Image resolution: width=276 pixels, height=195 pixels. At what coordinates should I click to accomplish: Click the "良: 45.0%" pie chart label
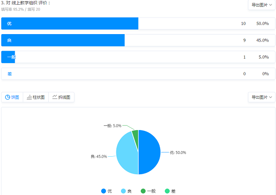[x=99, y=157]
